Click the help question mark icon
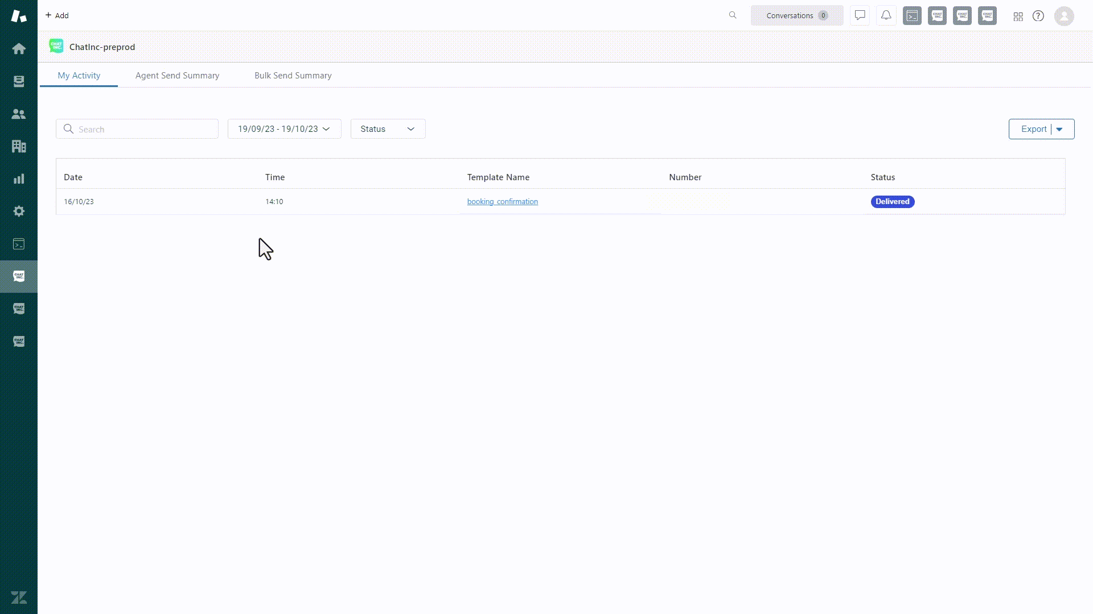 pos(1038,16)
